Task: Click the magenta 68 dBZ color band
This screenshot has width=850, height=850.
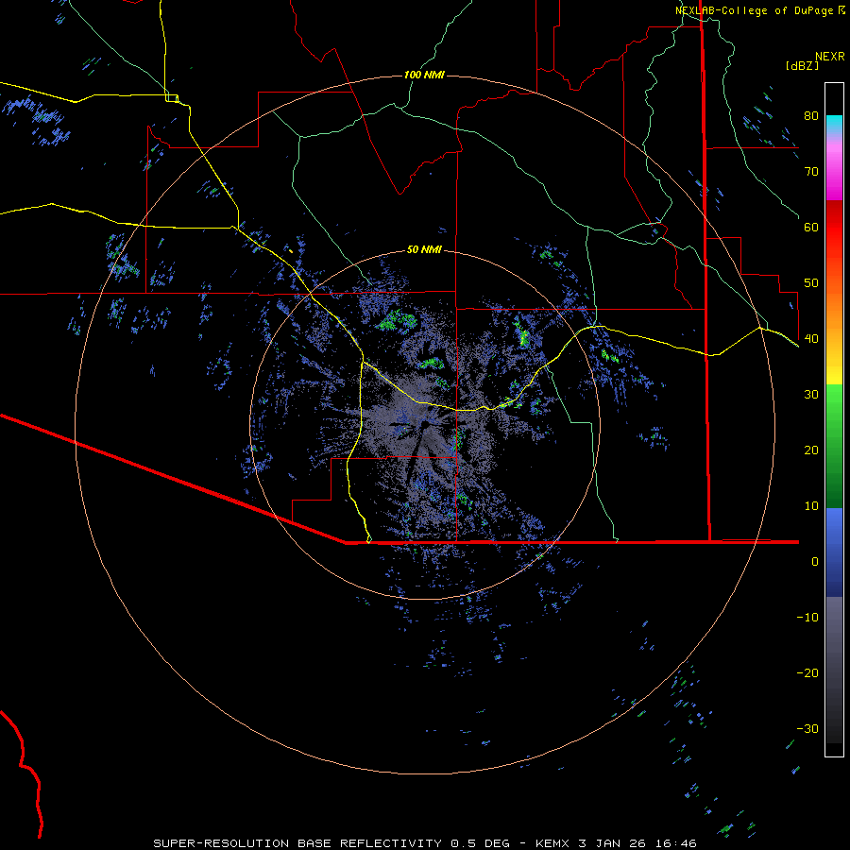Action: coord(834,182)
